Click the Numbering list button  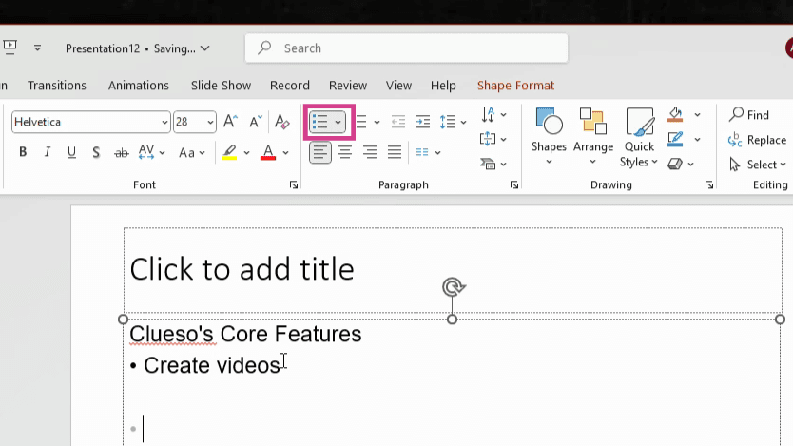pos(361,122)
